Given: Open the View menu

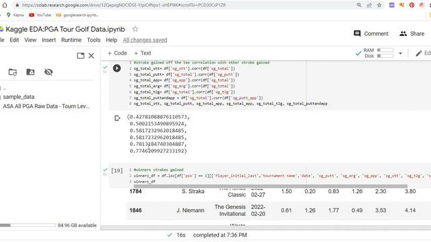Looking at the screenshot, I should pyautogui.click(x=30, y=40).
